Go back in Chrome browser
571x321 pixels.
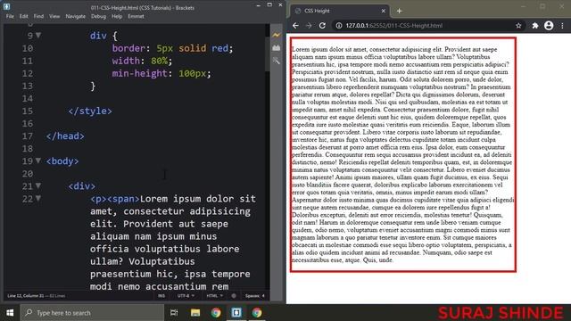coord(295,26)
